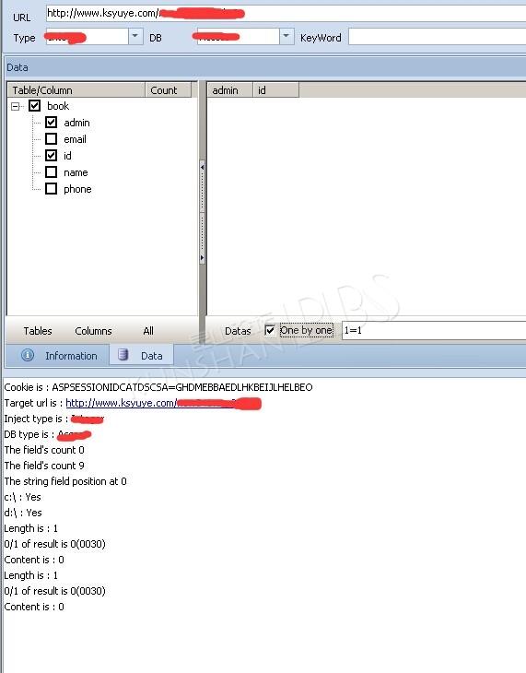Image resolution: width=526 pixels, height=673 pixels.
Task: Click the splitter's lower collapse arrow
Action: point(202,258)
